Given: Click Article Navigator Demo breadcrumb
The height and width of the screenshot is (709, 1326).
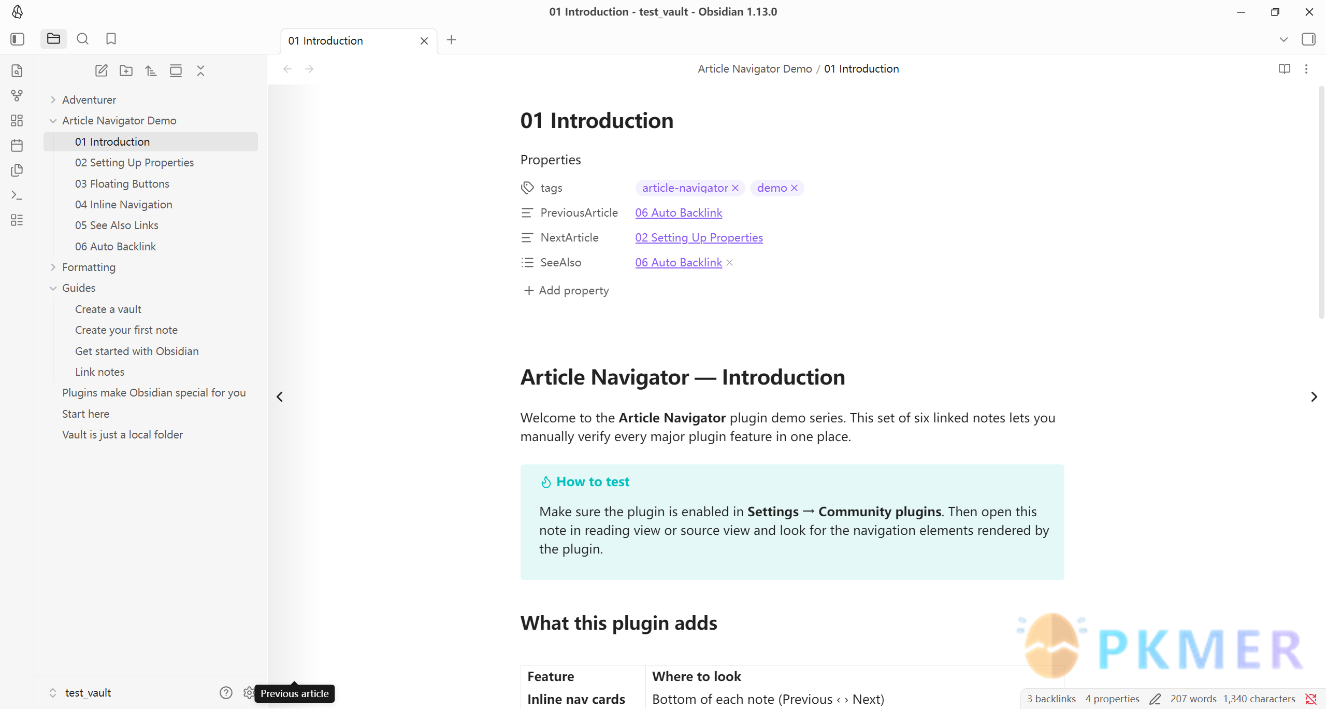Looking at the screenshot, I should tap(755, 69).
